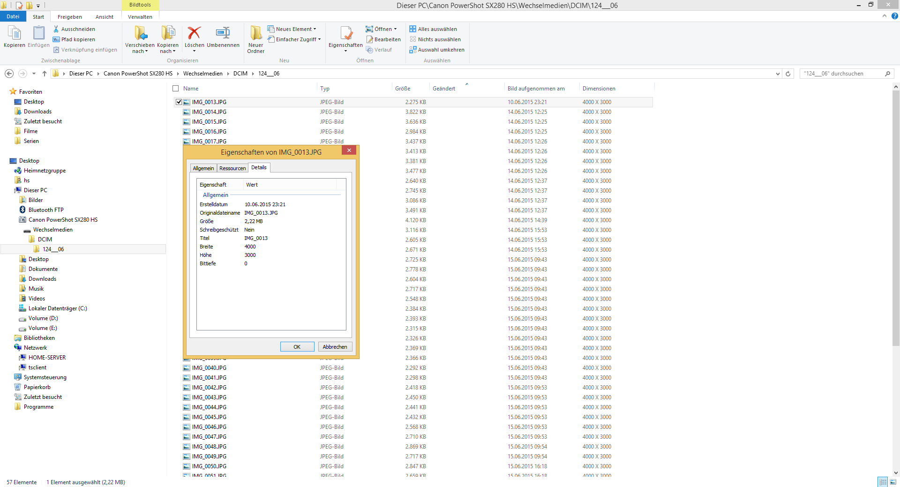Sort by Bild aufgenommen am column
The height and width of the screenshot is (487, 900).
541,89
